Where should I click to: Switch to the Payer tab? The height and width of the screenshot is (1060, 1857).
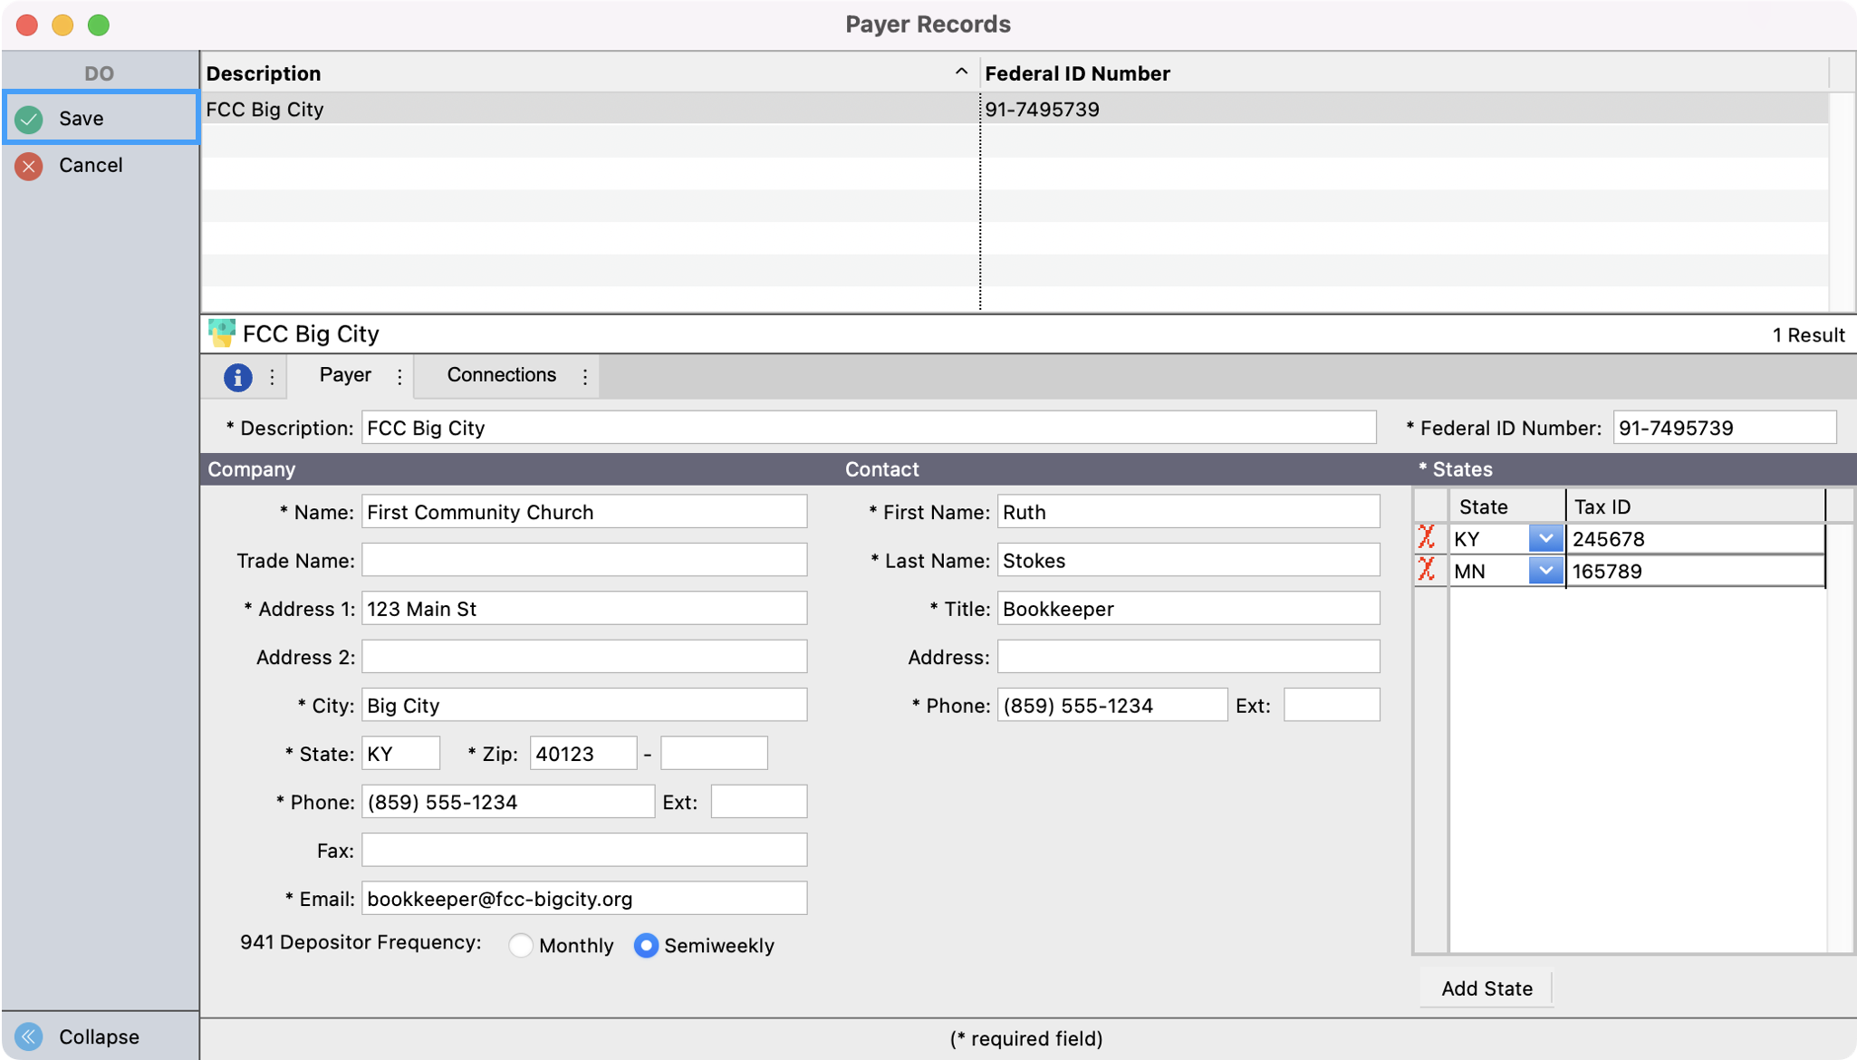click(x=345, y=375)
